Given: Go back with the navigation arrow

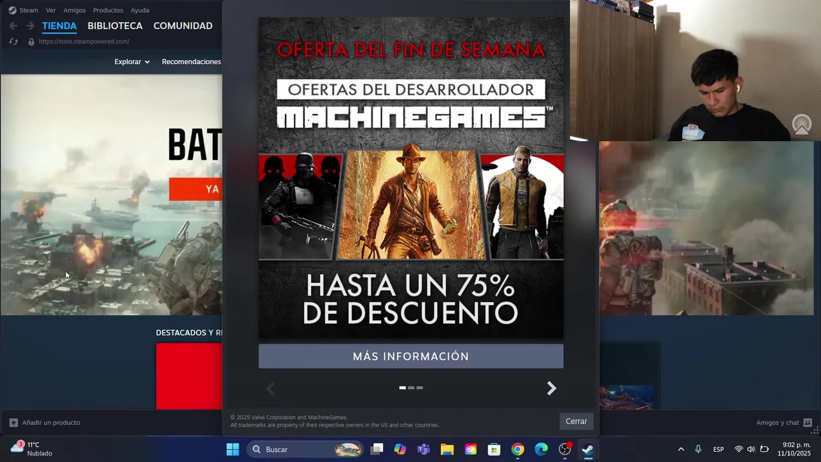Looking at the screenshot, I should click(x=13, y=26).
